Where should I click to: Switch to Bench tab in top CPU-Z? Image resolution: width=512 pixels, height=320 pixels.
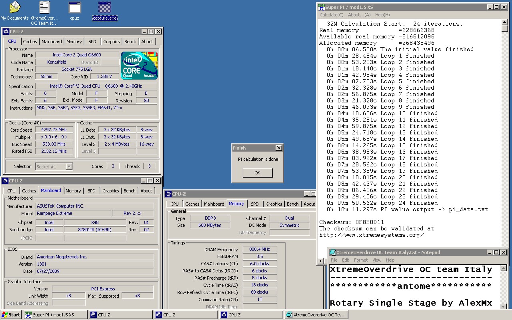[130, 42]
